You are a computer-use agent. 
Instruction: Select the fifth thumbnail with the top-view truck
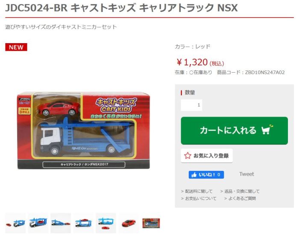click(x=106, y=223)
